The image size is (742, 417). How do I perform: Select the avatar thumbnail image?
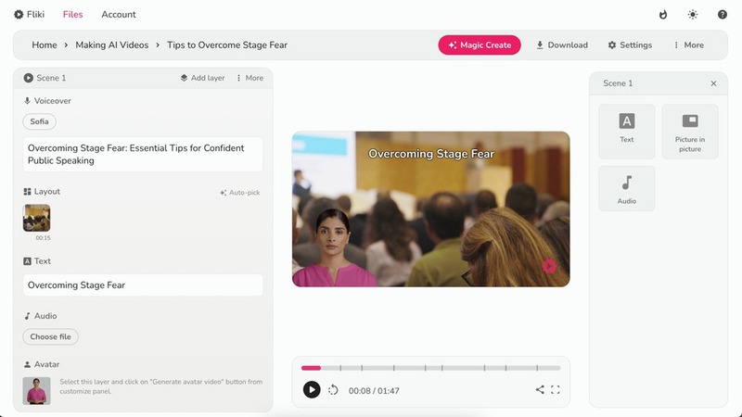click(x=36, y=390)
